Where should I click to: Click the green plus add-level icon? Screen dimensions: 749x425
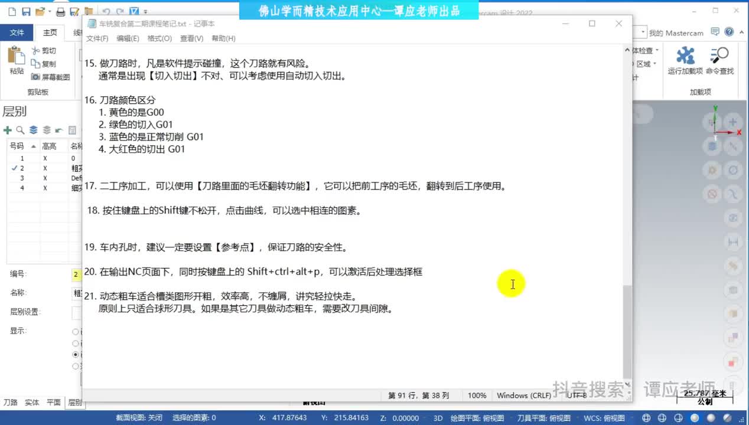click(x=8, y=130)
